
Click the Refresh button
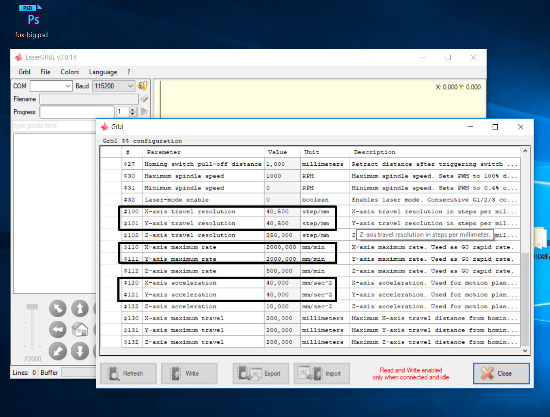[x=128, y=373]
